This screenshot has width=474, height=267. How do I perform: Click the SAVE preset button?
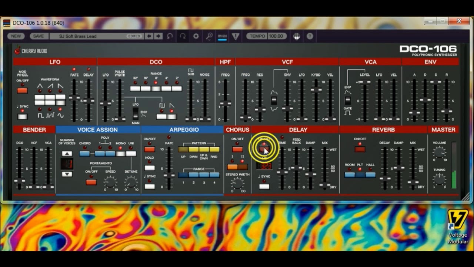click(x=38, y=36)
